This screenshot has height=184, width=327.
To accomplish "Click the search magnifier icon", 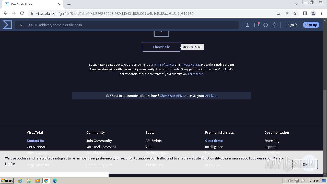I will click(21, 25).
